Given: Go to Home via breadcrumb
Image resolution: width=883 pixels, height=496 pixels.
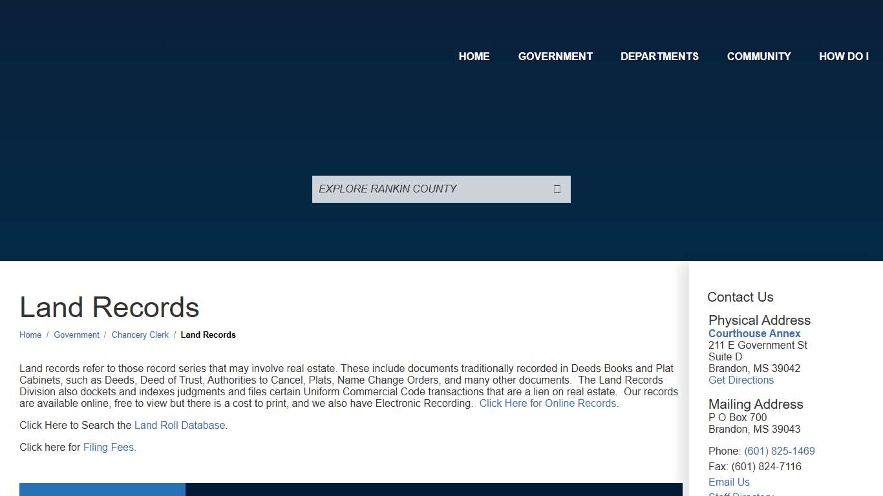Looking at the screenshot, I should pyautogui.click(x=30, y=335).
